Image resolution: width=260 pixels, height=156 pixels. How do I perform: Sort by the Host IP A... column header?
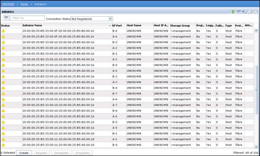click(x=162, y=25)
